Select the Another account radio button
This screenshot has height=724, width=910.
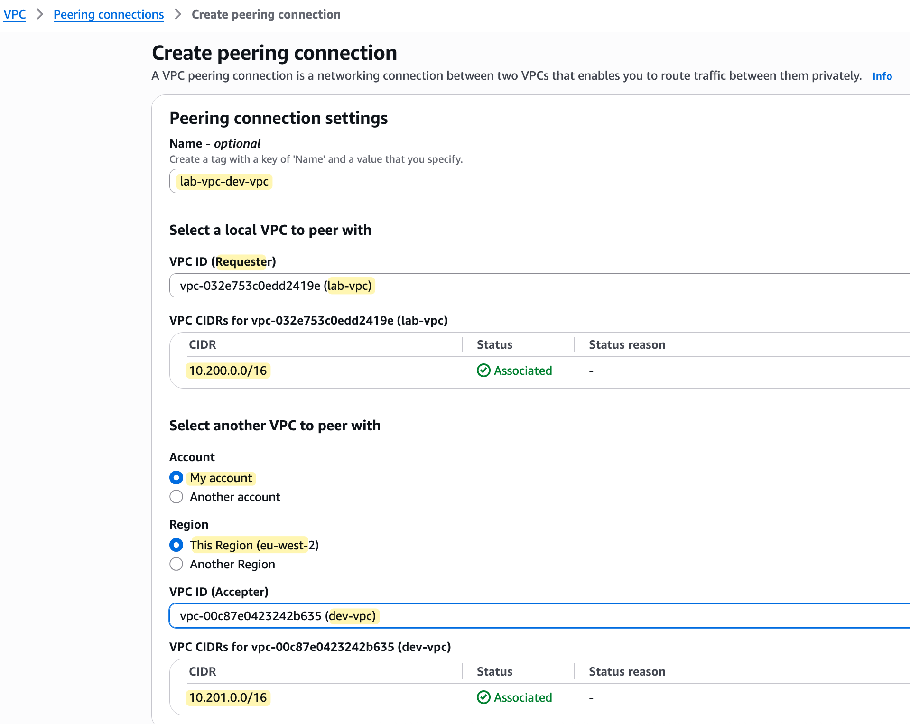click(x=176, y=497)
